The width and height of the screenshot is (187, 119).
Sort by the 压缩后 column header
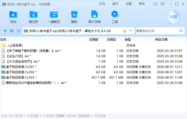point(112,39)
